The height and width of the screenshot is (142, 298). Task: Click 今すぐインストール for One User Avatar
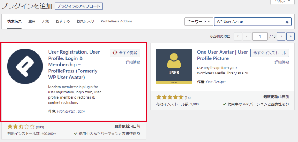pos(270,53)
